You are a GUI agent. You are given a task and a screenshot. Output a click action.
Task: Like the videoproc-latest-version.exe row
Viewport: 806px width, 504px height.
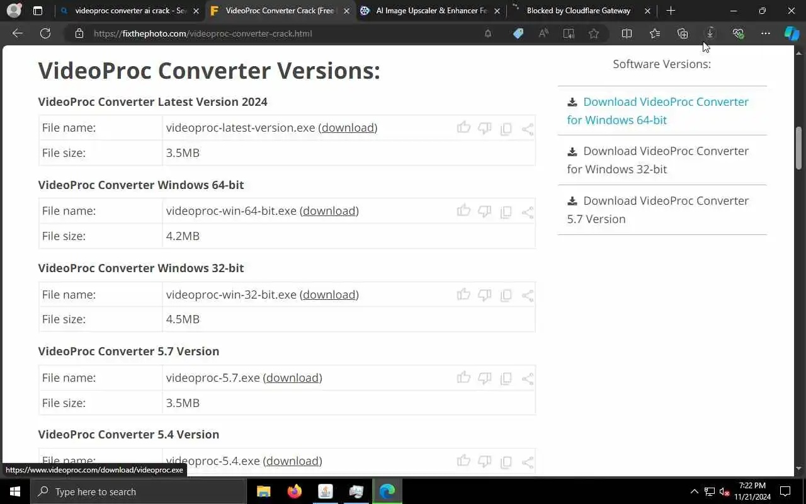coord(463,128)
